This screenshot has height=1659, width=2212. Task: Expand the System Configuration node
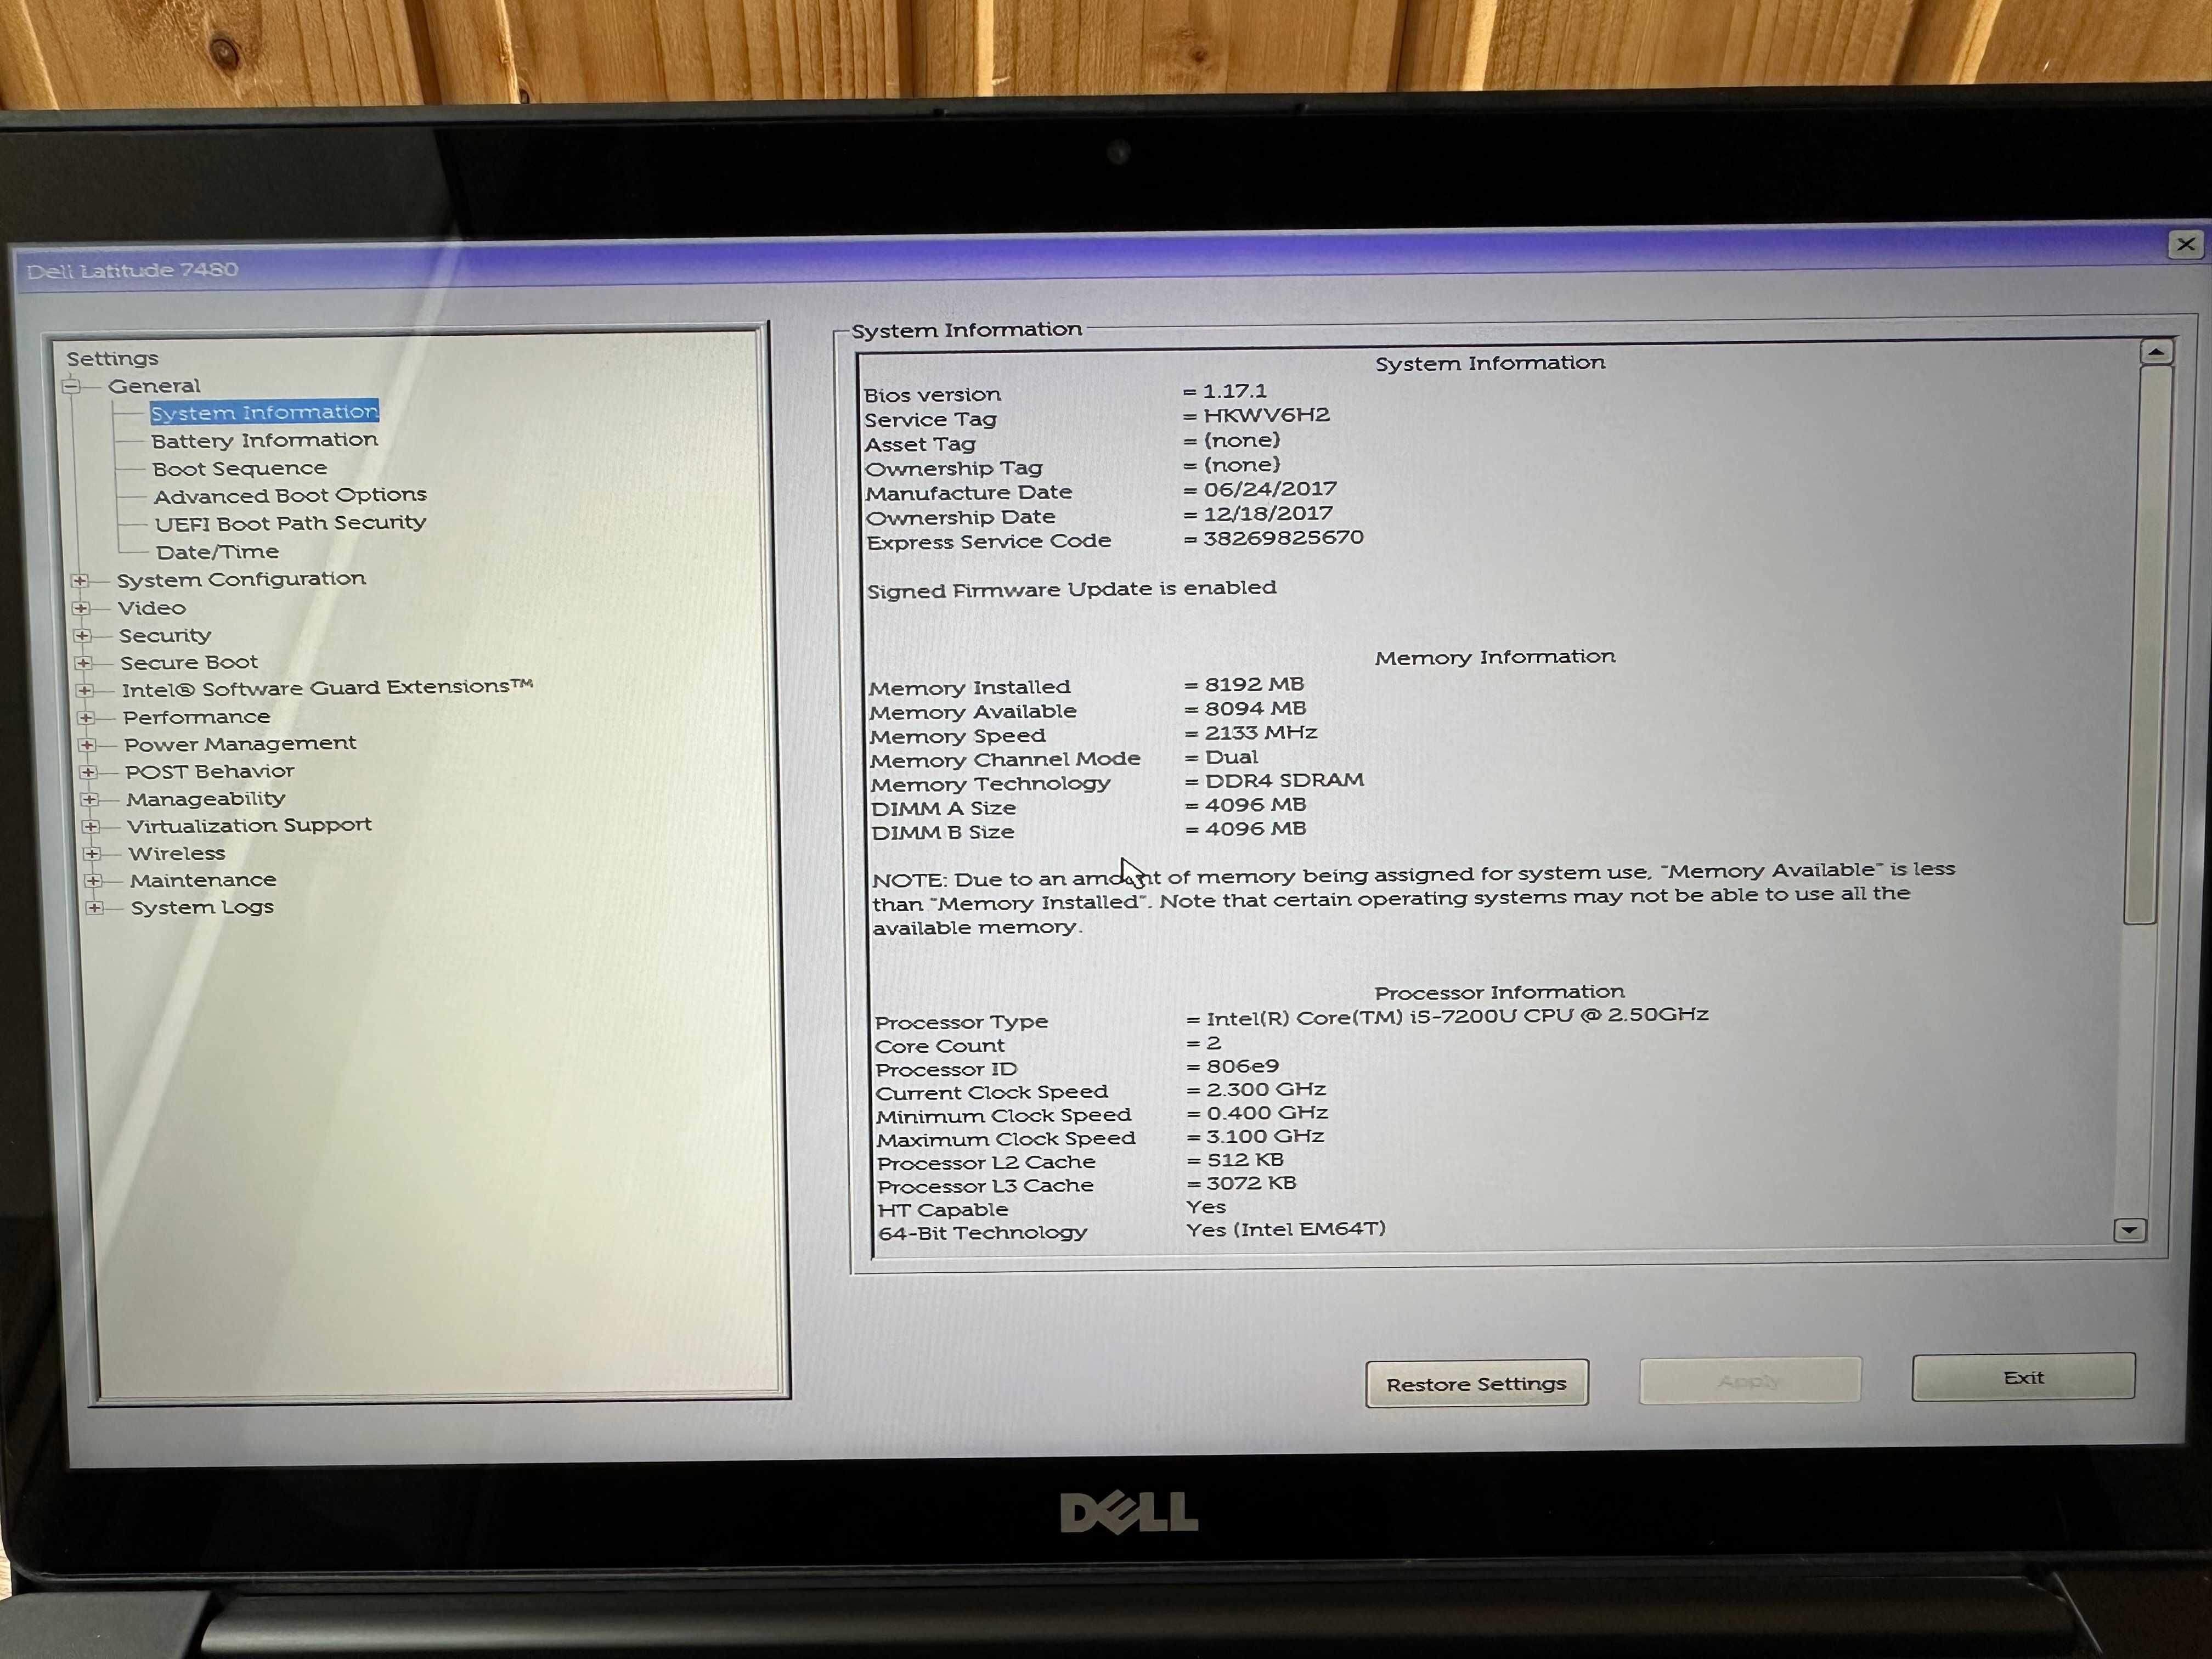click(x=81, y=580)
